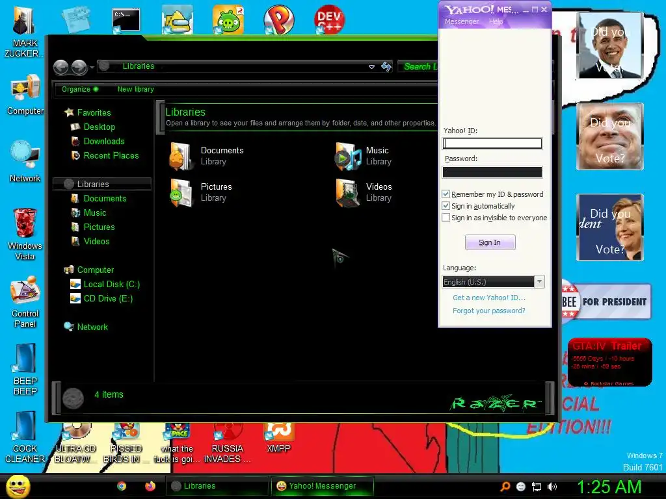Click the Search Libraries box
The image size is (666, 499).
click(418, 67)
